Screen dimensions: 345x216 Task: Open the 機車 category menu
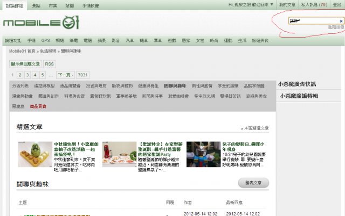point(144,41)
